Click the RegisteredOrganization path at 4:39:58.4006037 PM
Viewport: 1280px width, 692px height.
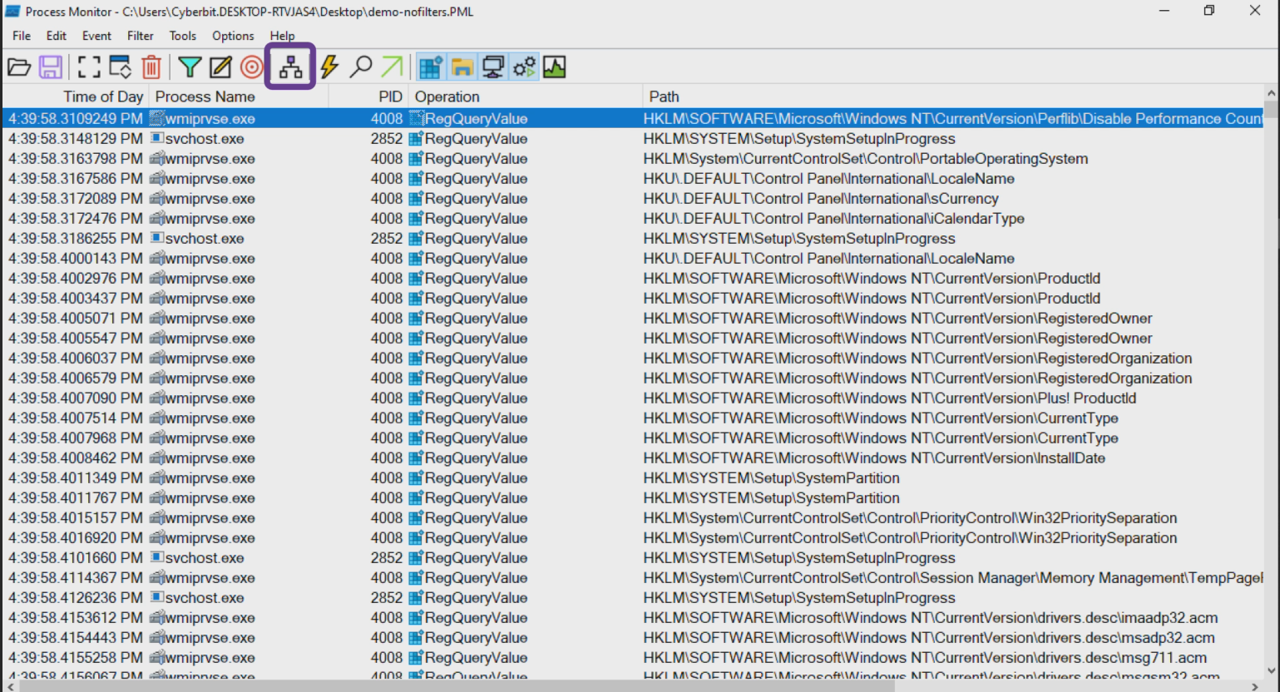tap(917, 358)
